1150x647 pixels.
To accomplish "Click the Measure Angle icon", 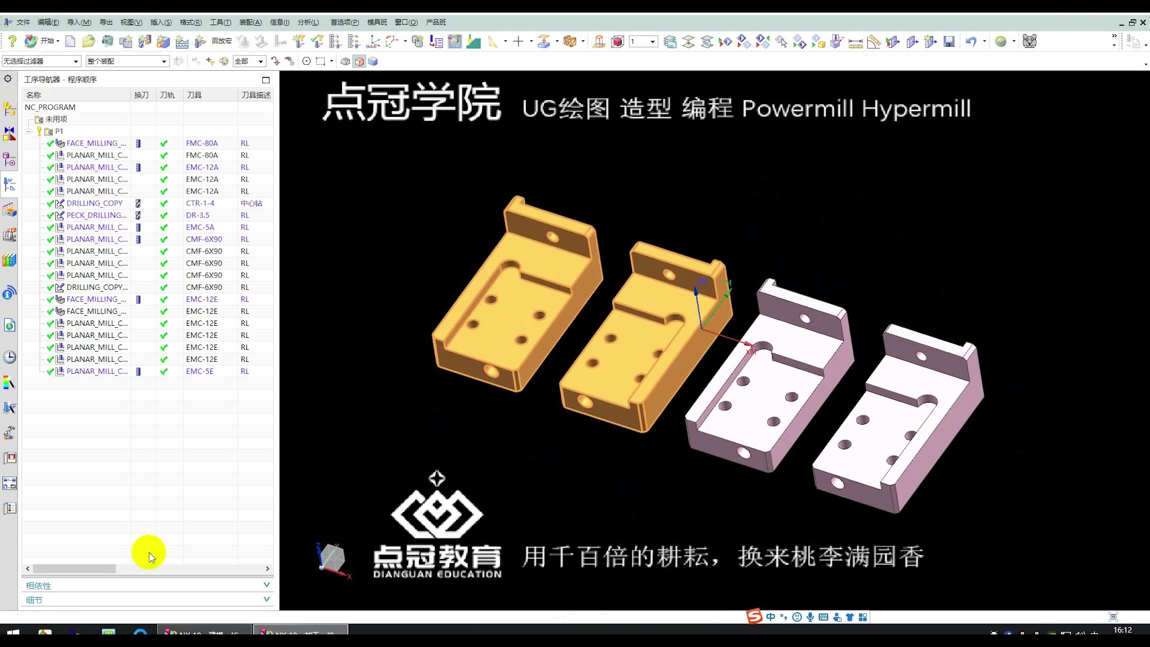I will tap(874, 41).
